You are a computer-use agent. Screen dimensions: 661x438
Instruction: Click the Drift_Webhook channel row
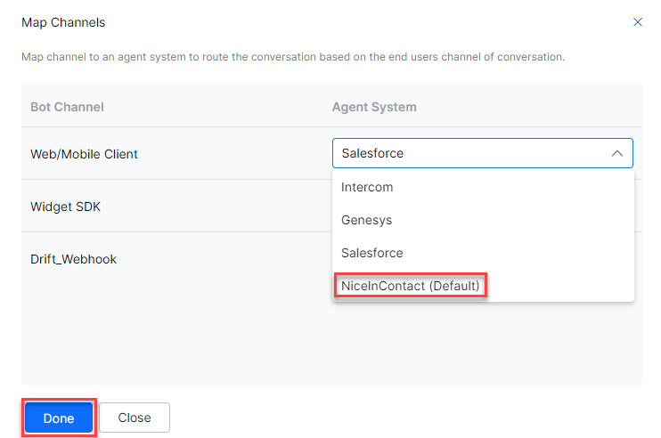[73, 259]
